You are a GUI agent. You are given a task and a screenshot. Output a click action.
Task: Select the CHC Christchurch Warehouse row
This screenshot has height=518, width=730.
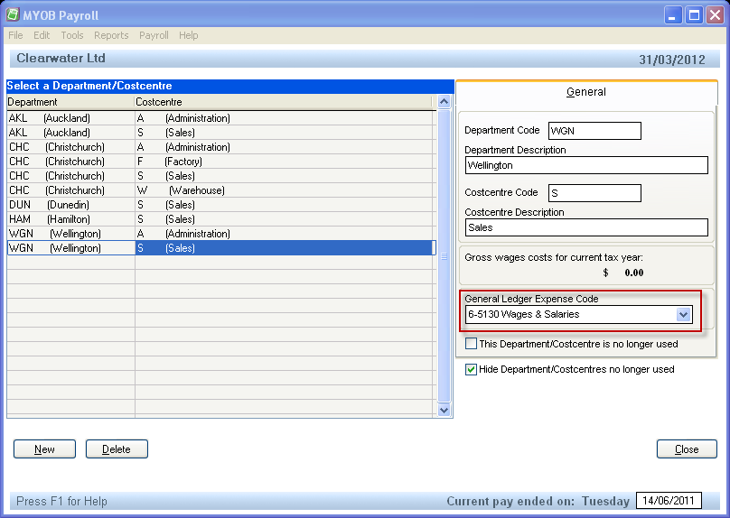pyautogui.click(x=221, y=190)
